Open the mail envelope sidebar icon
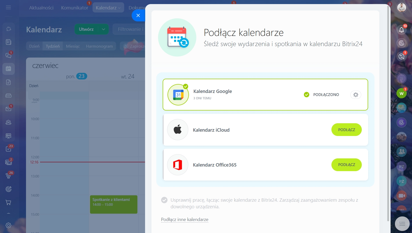The width and height of the screenshot is (412, 233). (8, 109)
